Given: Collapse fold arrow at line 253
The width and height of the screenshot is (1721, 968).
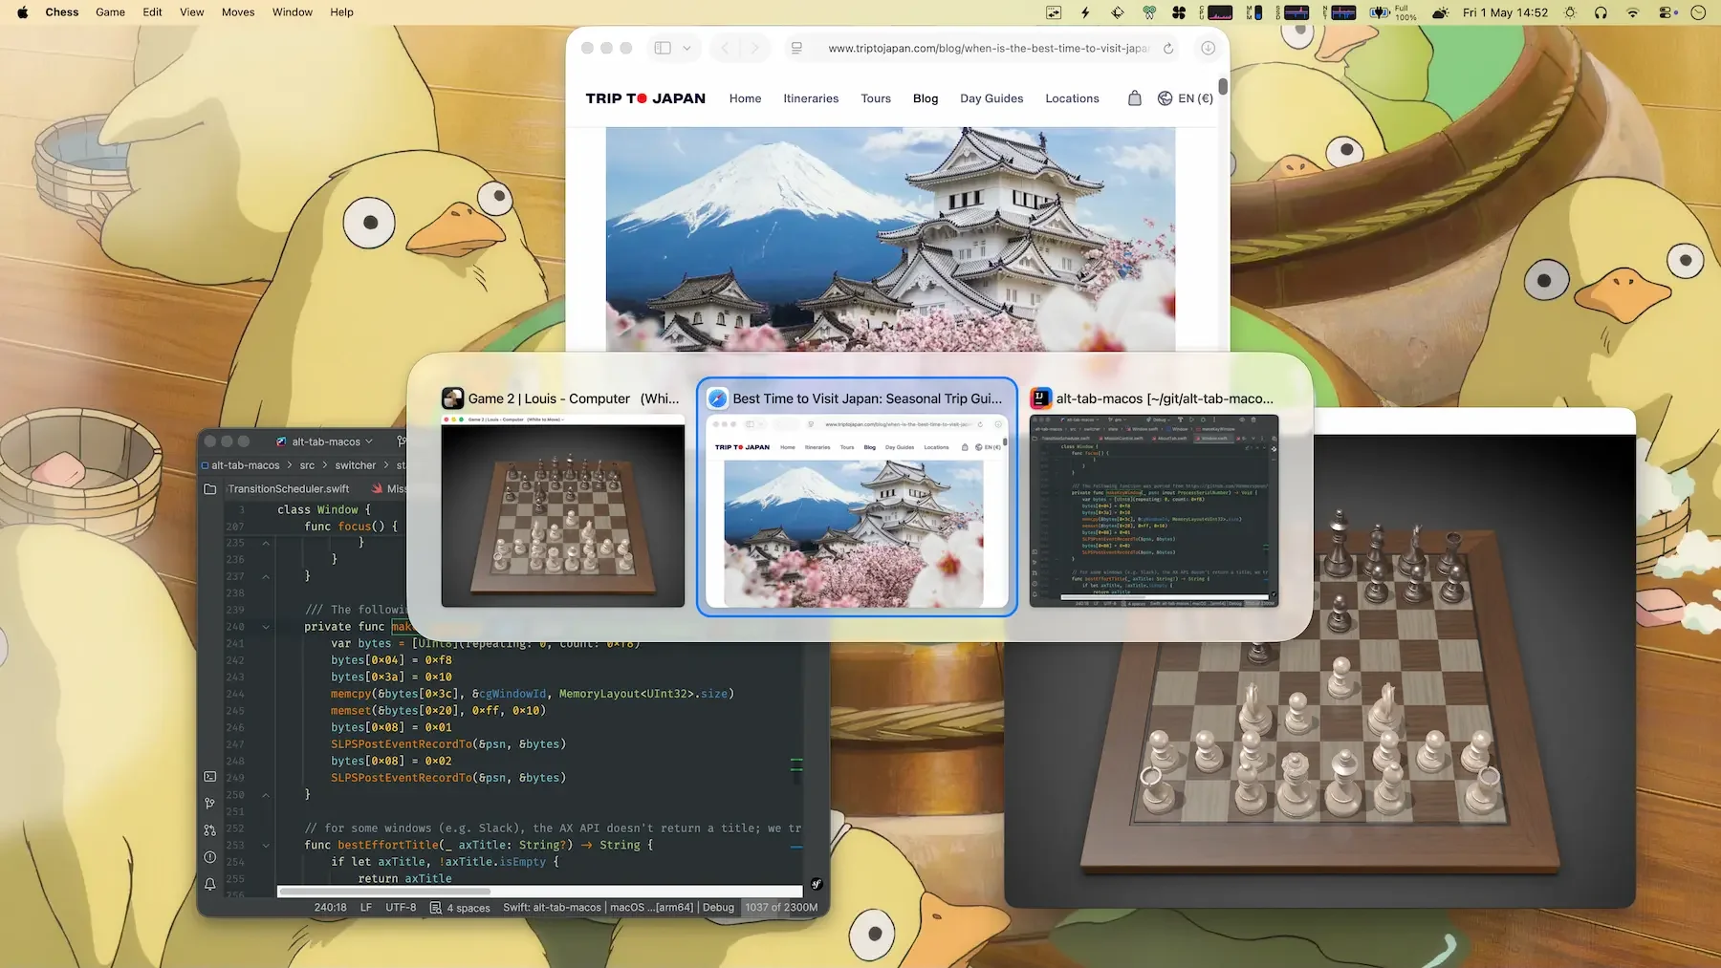Looking at the screenshot, I should coord(266,845).
